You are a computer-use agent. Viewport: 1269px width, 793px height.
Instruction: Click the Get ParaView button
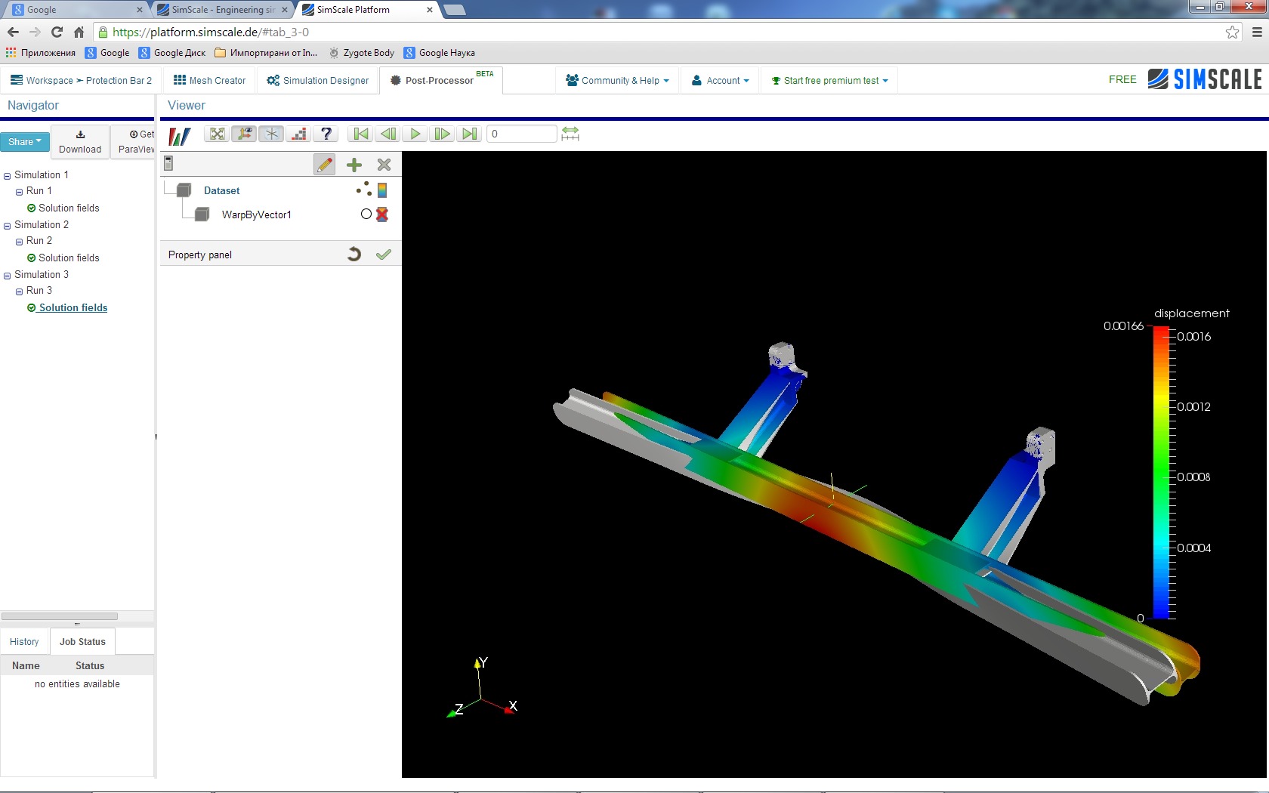tap(133, 142)
